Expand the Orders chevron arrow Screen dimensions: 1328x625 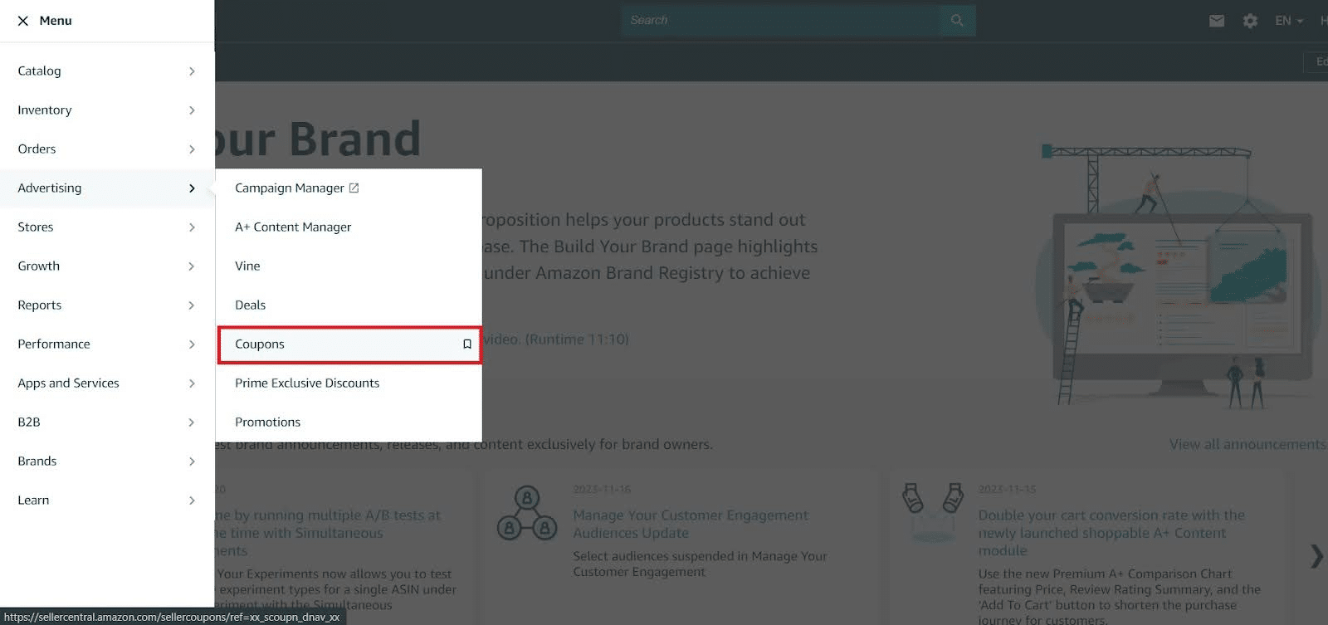click(192, 149)
